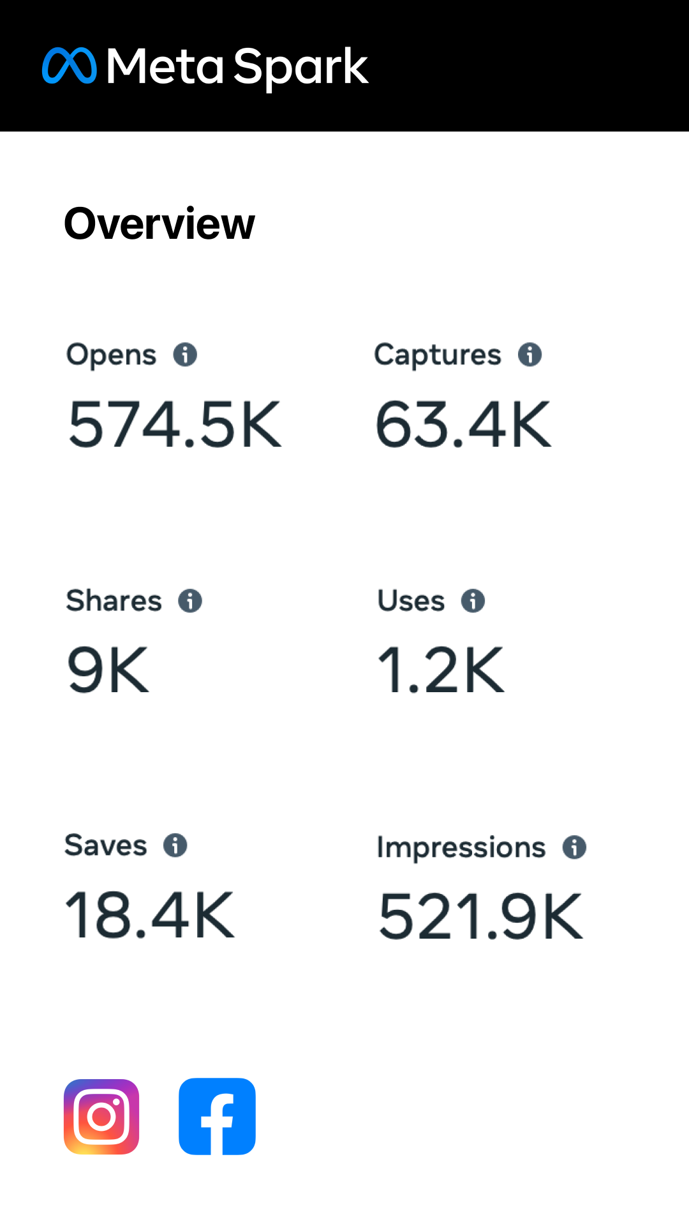Image resolution: width=689 pixels, height=1226 pixels.
Task: Click the 1.2K uses value
Action: click(x=441, y=670)
